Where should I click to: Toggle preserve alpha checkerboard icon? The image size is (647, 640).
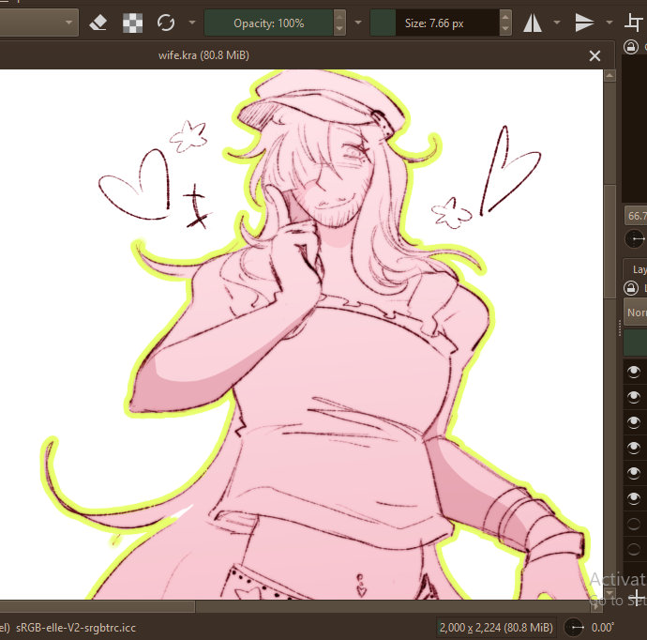click(x=132, y=23)
